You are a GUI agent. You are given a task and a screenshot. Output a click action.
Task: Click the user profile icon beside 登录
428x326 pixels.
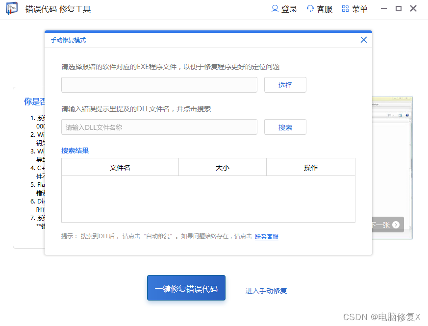point(275,9)
